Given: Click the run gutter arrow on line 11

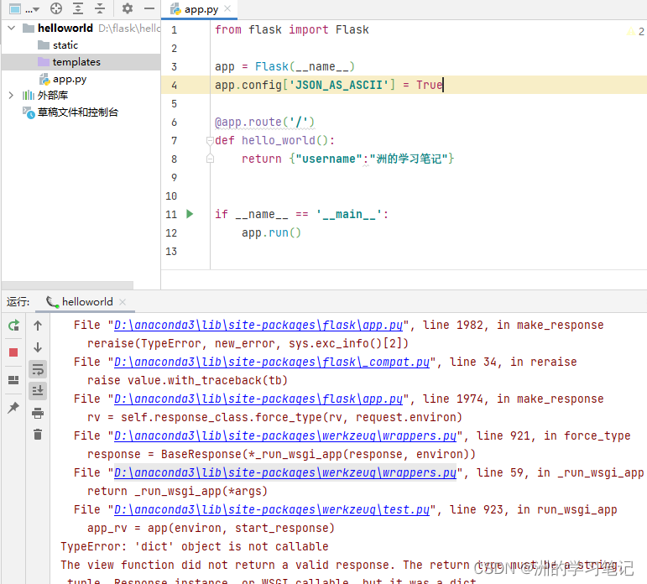Looking at the screenshot, I should click(x=190, y=214).
